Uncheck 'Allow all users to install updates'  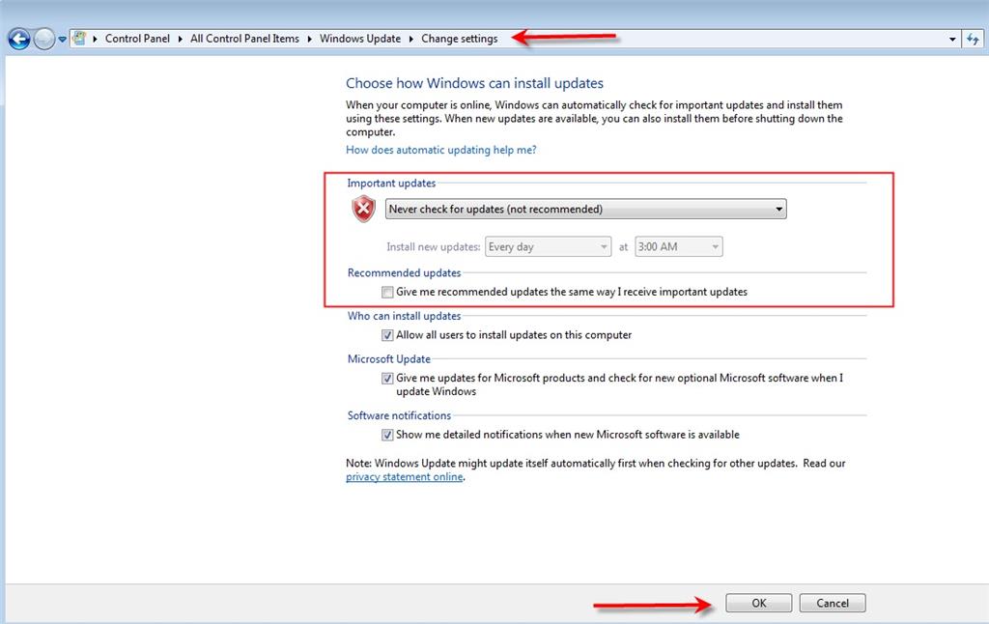pyautogui.click(x=387, y=335)
